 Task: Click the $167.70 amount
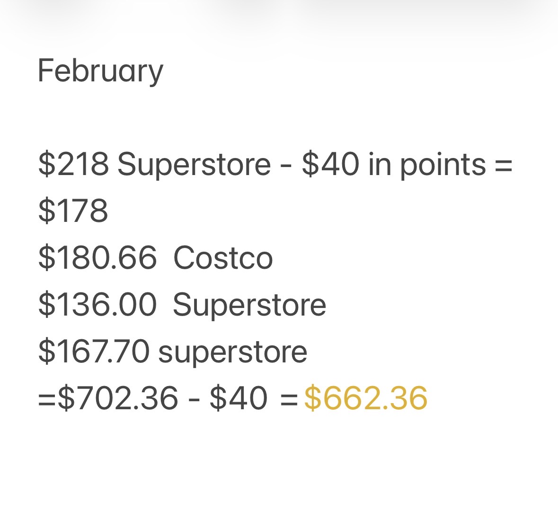coord(94,351)
